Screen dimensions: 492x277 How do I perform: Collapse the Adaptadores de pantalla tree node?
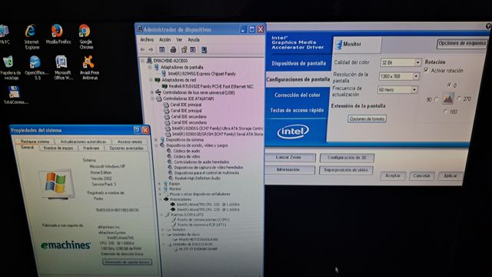coord(150,67)
